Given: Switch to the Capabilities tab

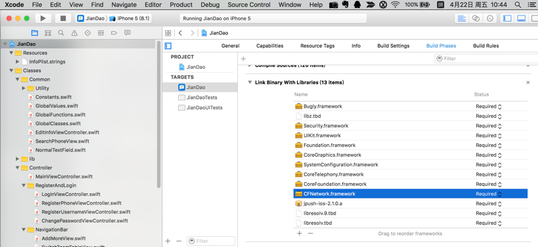Looking at the screenshot, I should click(270, 46).
